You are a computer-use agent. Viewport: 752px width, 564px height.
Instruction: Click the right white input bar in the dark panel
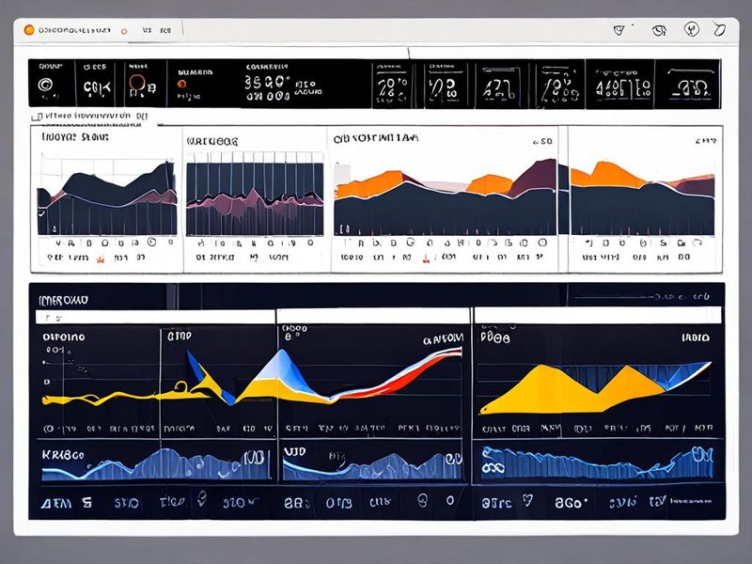pos(598,316)
